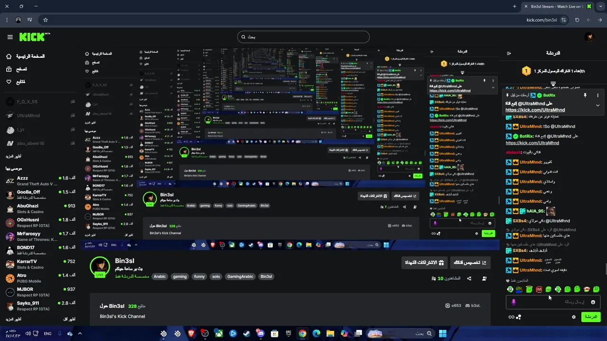Click the purple microphone icon in chat input

click(x=514, y=302)
